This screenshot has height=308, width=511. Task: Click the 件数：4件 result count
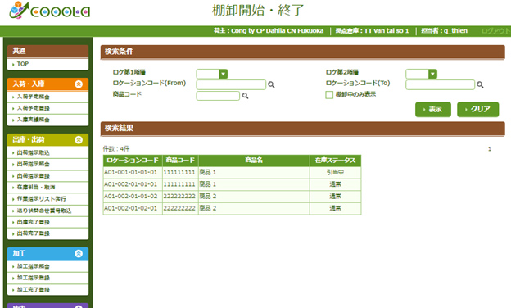(x=116, y=148)
